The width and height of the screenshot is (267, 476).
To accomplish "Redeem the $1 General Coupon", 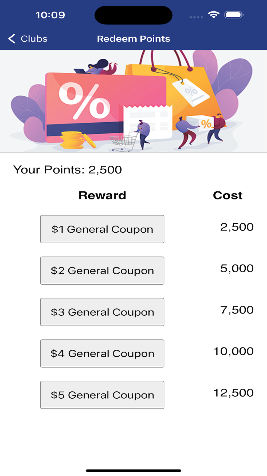I will point(102,229).
